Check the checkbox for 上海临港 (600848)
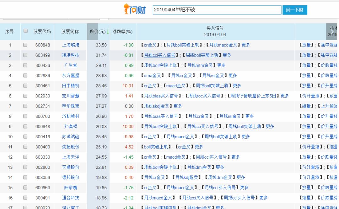Viewport: 339px width, 209px height. 26,45
